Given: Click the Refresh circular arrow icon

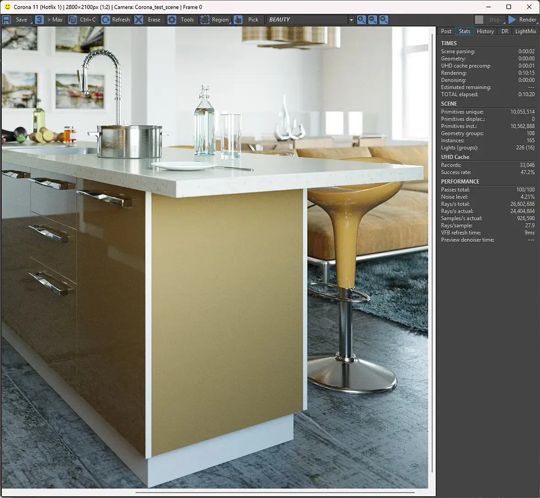Looking at the screenshot, I should [x=105, y=20].
